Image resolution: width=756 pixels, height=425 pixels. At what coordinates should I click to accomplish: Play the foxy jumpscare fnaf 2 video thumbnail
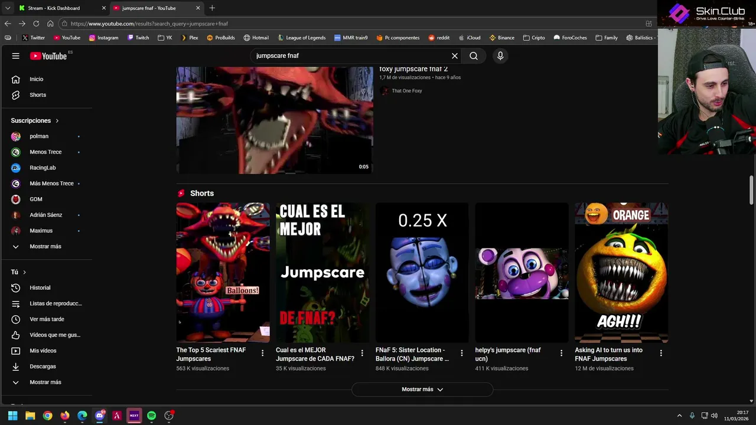point(275,120)
